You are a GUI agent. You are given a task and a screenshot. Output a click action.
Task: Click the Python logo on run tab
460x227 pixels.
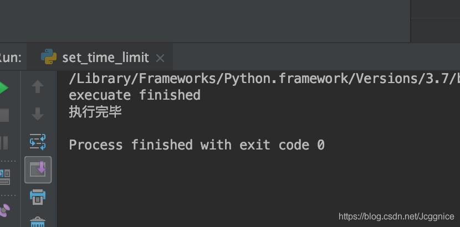coord(49,57)
